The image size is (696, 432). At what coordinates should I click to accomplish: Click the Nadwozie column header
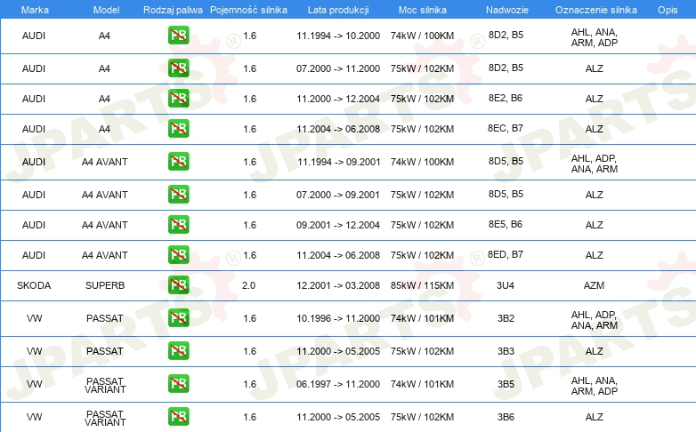(507, 10)
